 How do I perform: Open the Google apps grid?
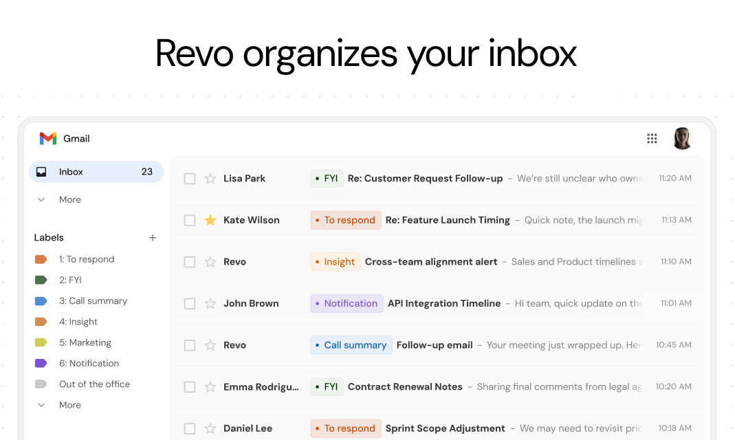click(652, 138)
